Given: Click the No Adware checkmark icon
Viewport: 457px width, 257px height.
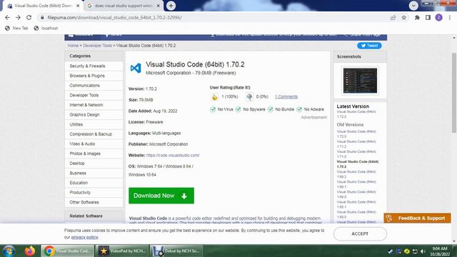Looking at the screenshot, I should coord(299,109).
